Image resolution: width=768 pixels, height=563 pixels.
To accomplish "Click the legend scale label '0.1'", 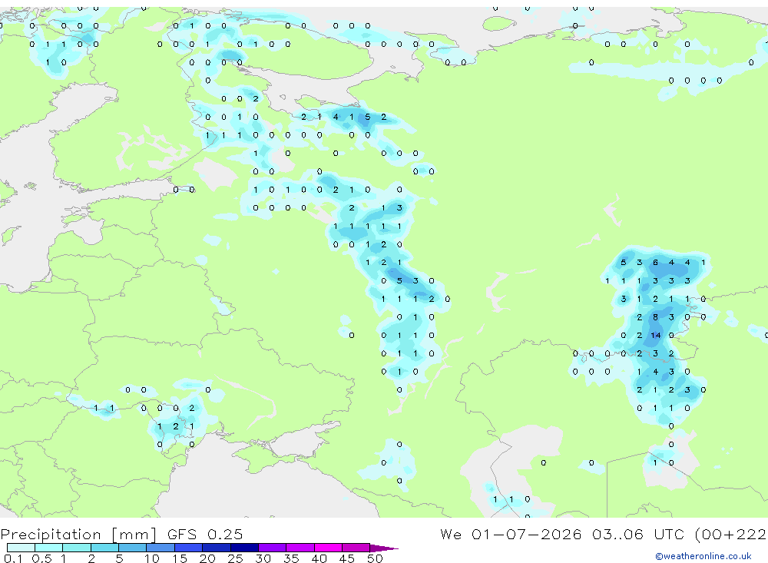I will [x=13, y=558].
